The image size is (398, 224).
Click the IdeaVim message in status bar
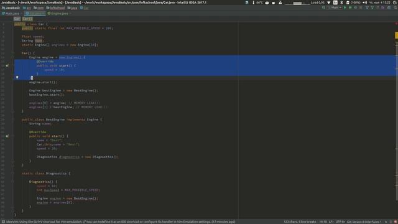tap(121, 222)
